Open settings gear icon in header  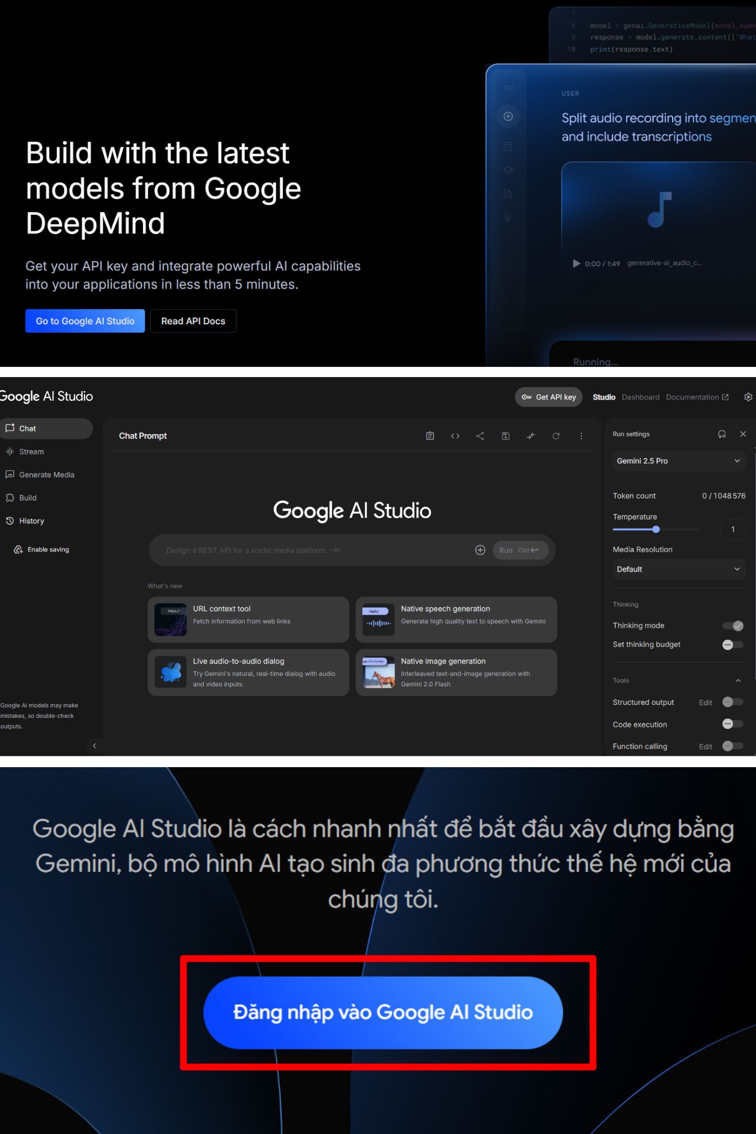tap(748, 397)
